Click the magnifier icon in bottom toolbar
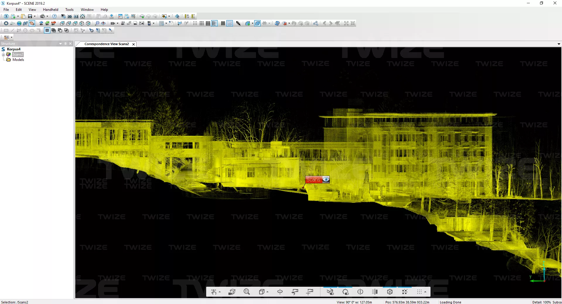562x304 pixels. click(247, 292)
